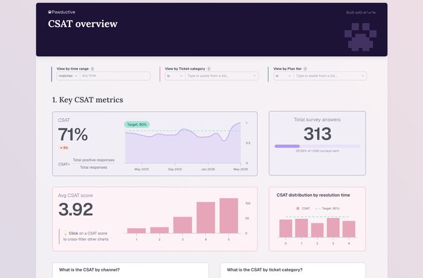Open the 'matches' operator dropdown
The height and width of the screenshot is (278, 423).
coord(68,76)
